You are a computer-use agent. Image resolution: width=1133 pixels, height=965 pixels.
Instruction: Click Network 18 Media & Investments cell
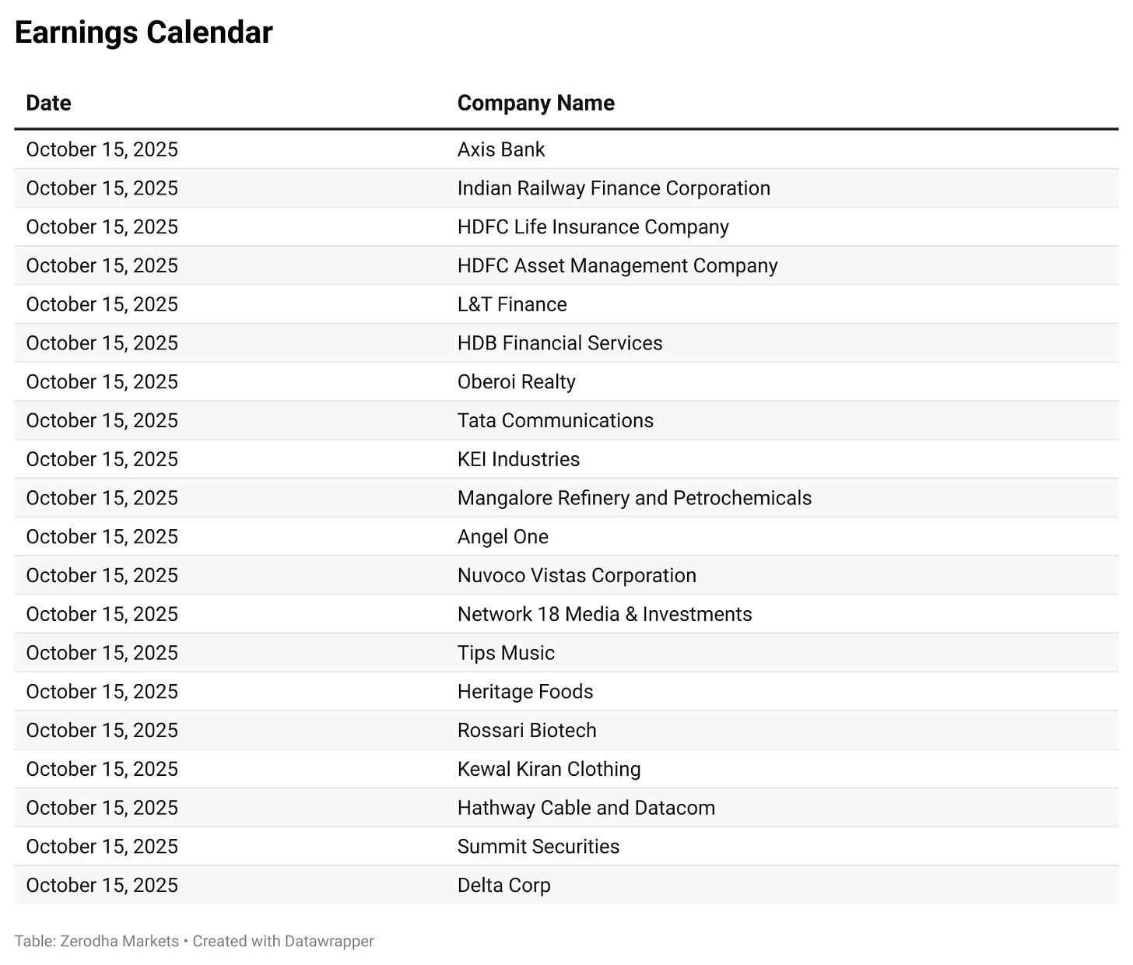tap(605, 614)
